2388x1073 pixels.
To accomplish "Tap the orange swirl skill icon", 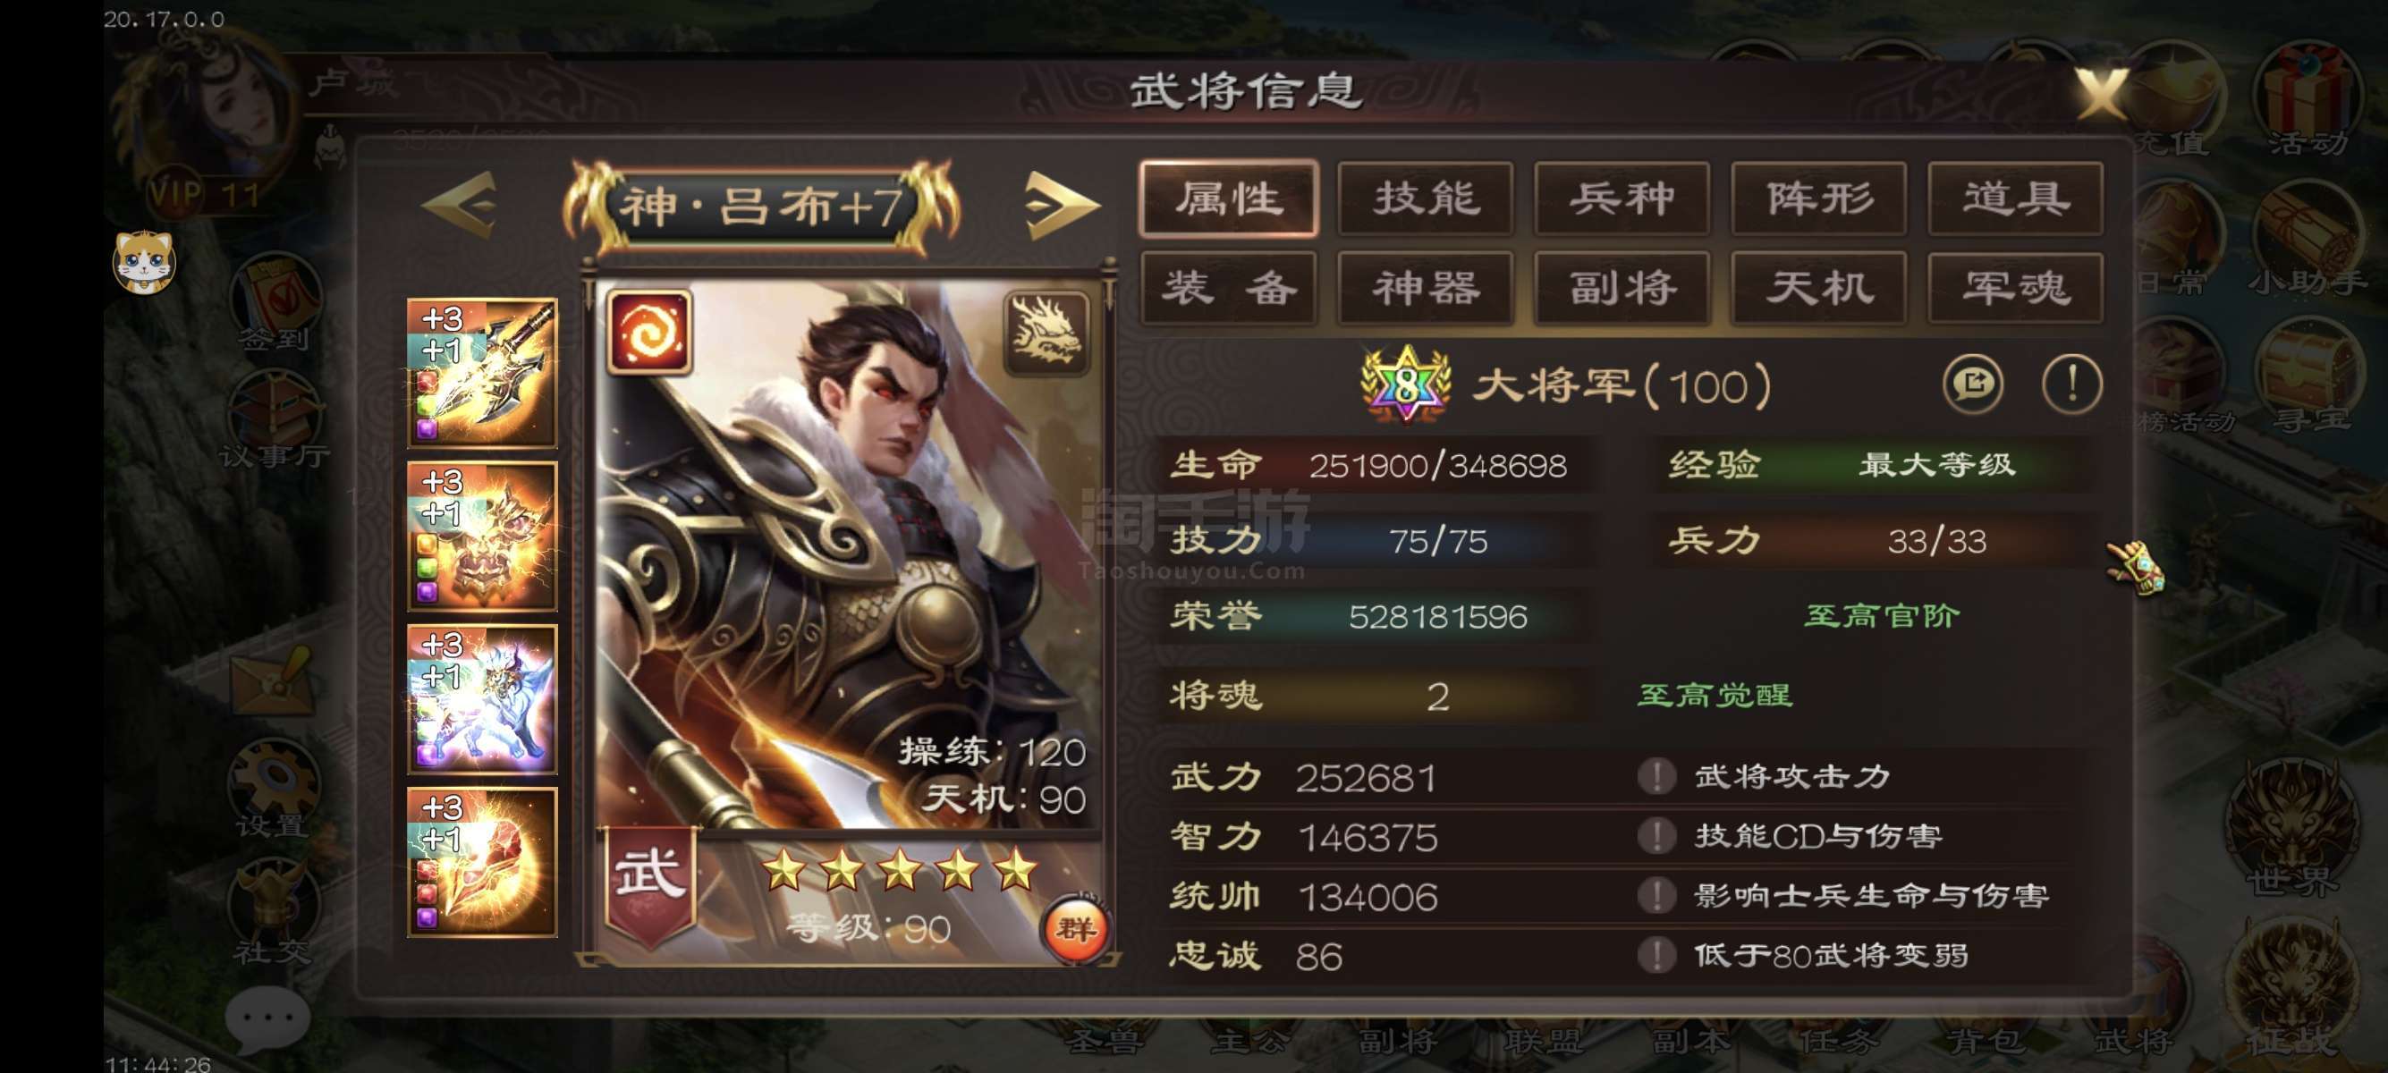I will (649, 333).
